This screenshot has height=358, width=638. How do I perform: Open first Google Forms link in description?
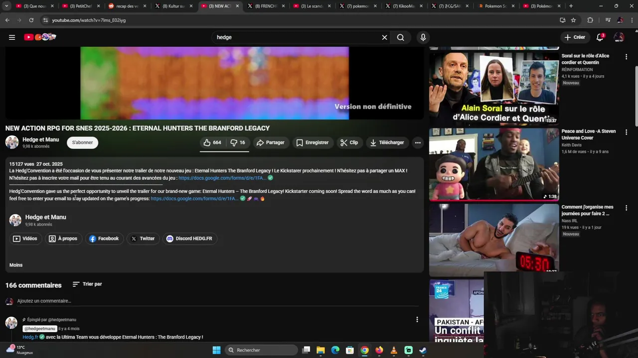click(x=222, y=178)
